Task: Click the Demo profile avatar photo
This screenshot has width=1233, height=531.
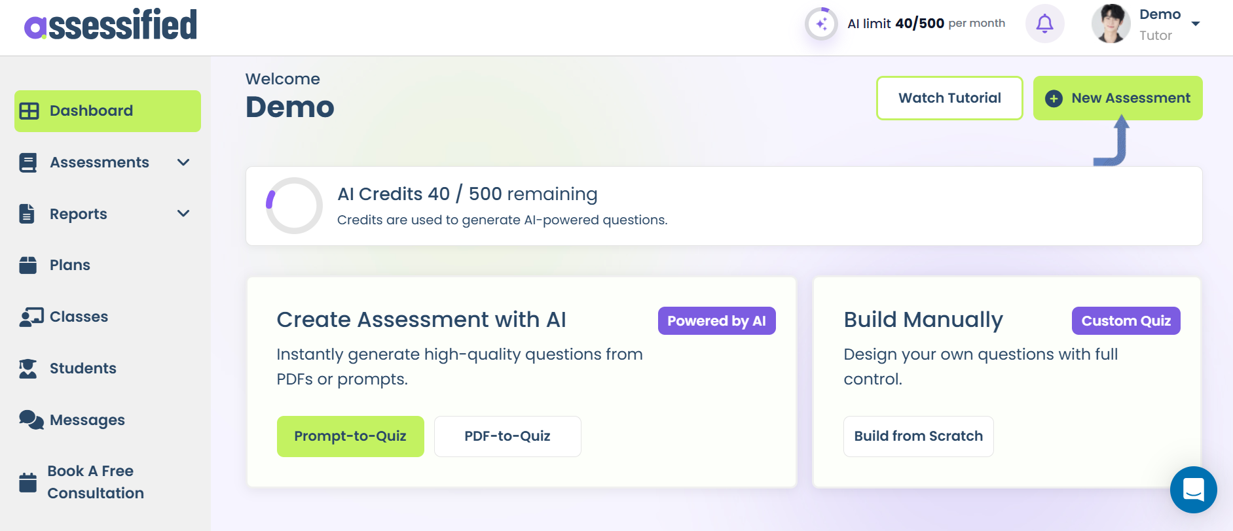Action: 1111,24
